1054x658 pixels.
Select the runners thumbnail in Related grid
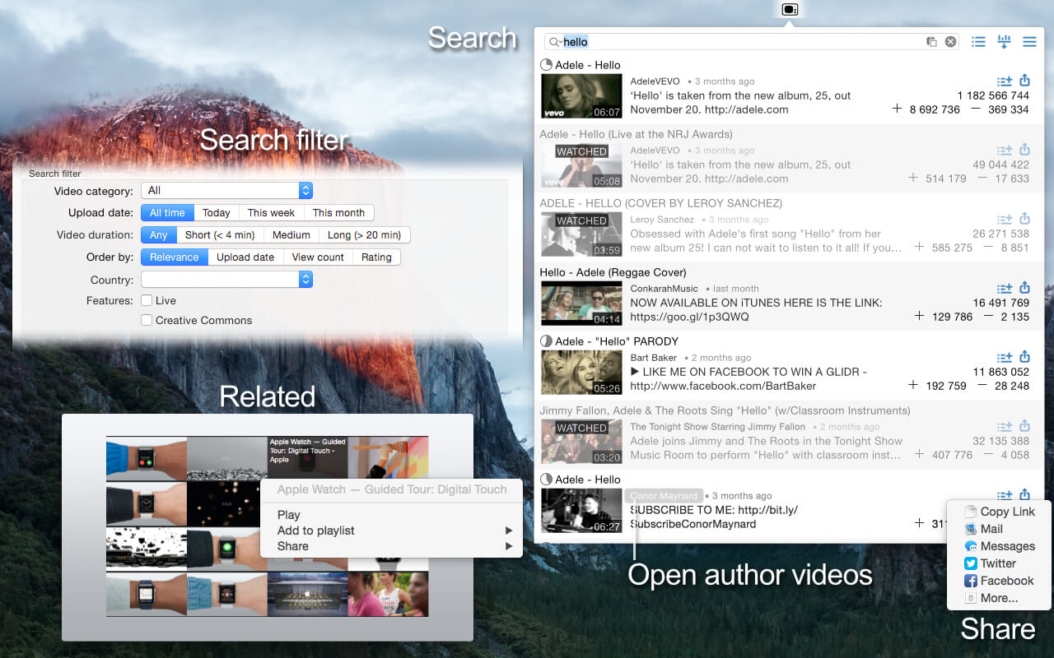pos(388,594)
